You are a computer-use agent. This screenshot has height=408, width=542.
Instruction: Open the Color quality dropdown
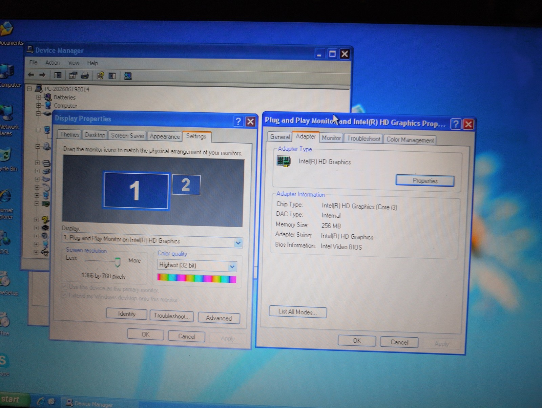click(x=232, y=266)
